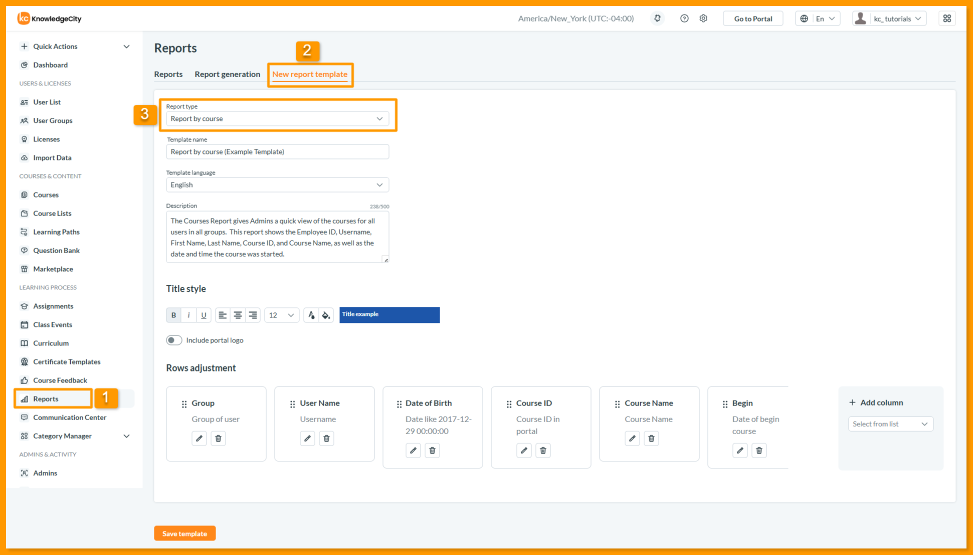
Task: Open the apps grid icon
Action: [x=947, y=19]
